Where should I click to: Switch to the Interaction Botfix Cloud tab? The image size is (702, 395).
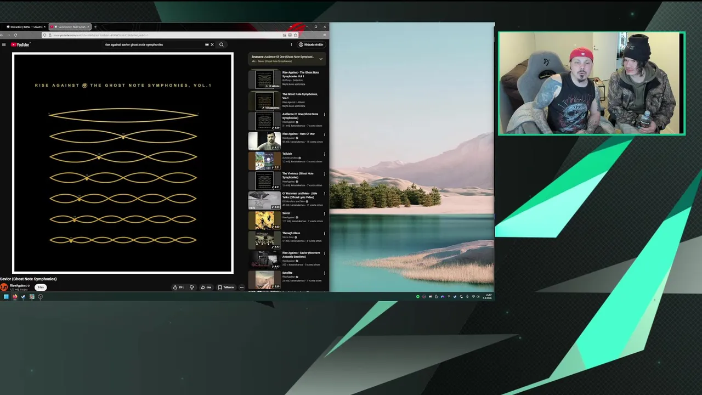25,27
